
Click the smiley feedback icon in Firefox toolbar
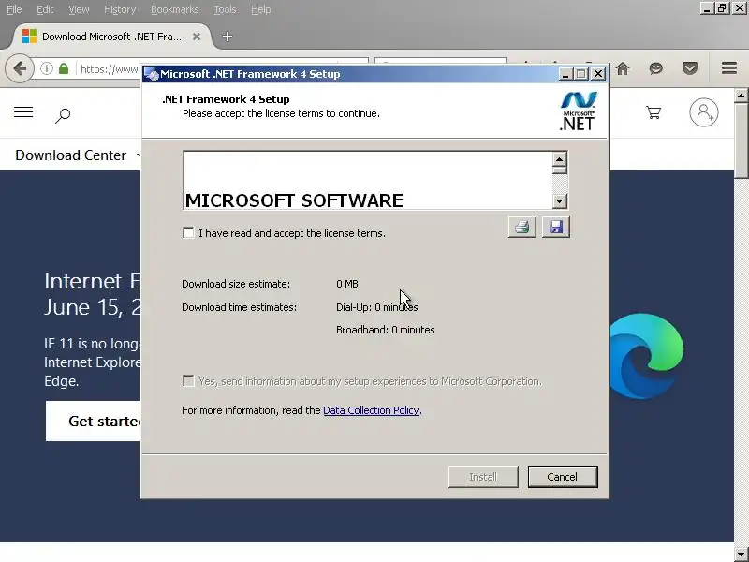pos(656,68)
